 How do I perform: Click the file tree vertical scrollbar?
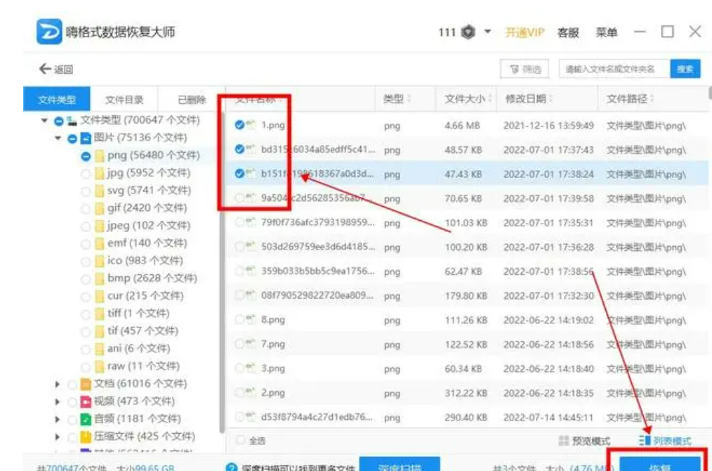click(x=222, y=267)
